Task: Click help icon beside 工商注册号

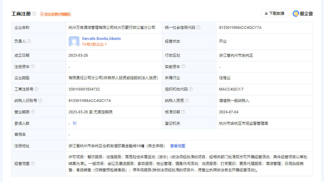Action: 36,89
